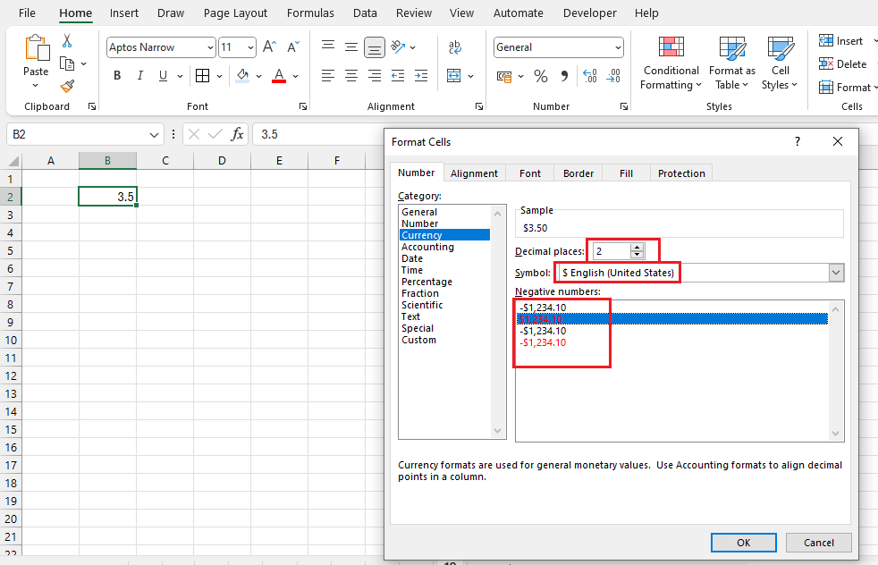Click the Format as Table icon
878x565 pixels.
coord(731,63)
